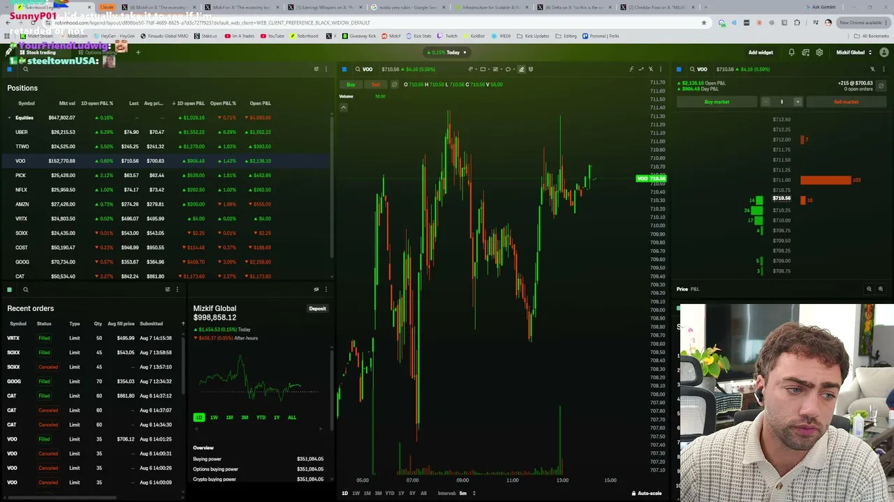Open the rectangle shapes tool dropdown
The image size is (894, 502).
[484, 69]
